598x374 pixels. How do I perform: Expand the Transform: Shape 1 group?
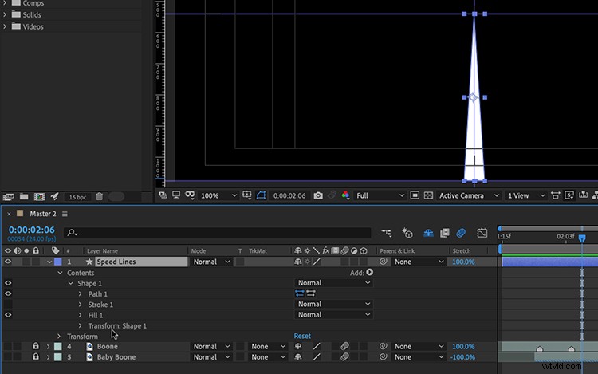(x=80, y=326)
